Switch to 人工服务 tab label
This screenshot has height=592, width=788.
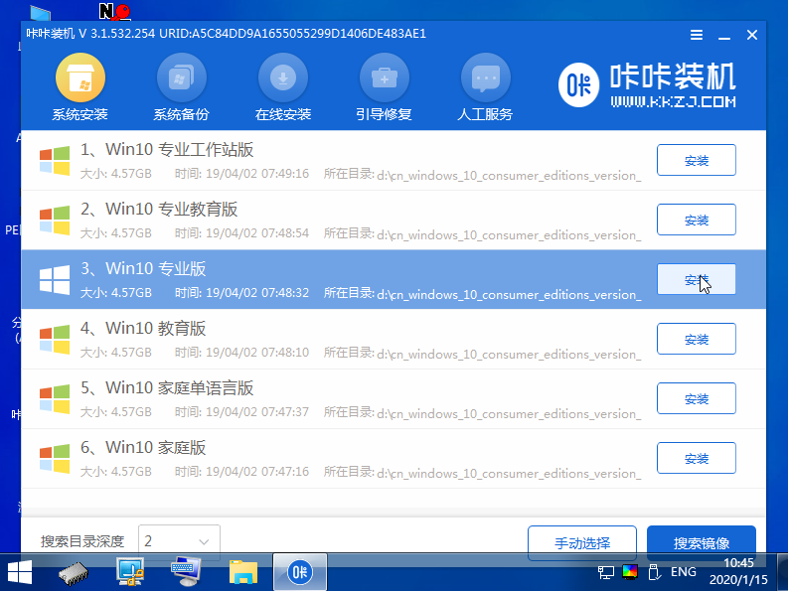pyautogui.click(x=486, y=114)
